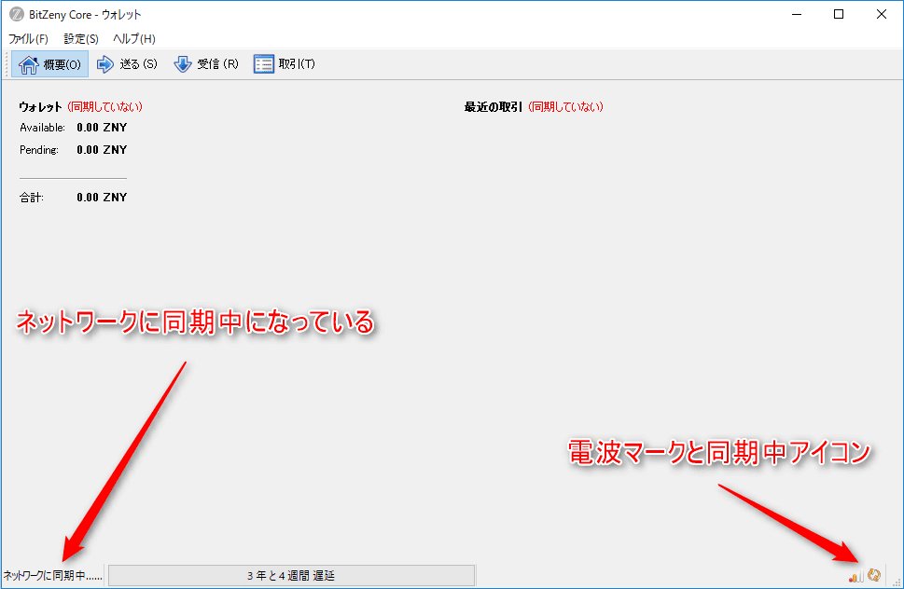The image size is (904, 589).
Task: Click the ネットワークに同期中 status text
Action: [x=52, y=575]
